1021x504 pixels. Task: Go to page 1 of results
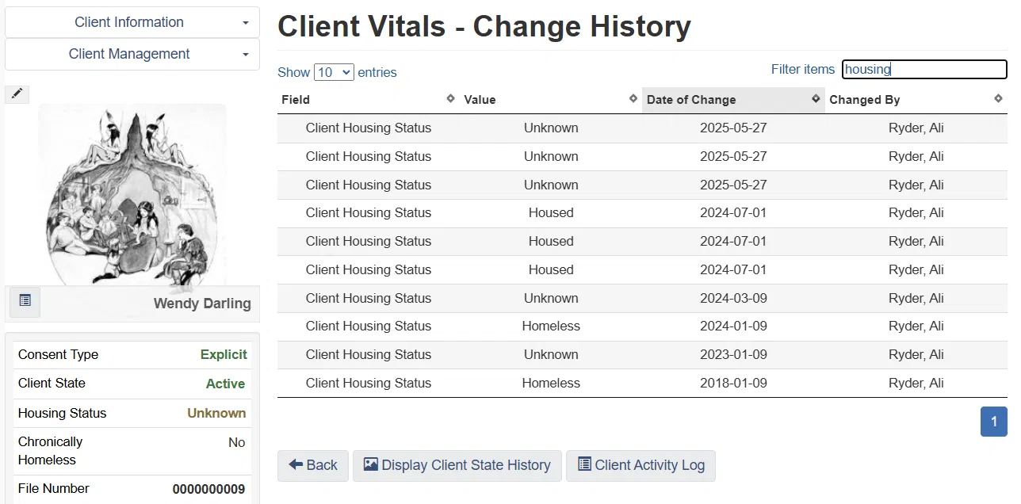(x=993, y=422)
